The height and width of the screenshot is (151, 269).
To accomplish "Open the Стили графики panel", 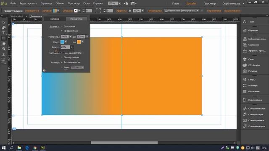I will point(245,120).
